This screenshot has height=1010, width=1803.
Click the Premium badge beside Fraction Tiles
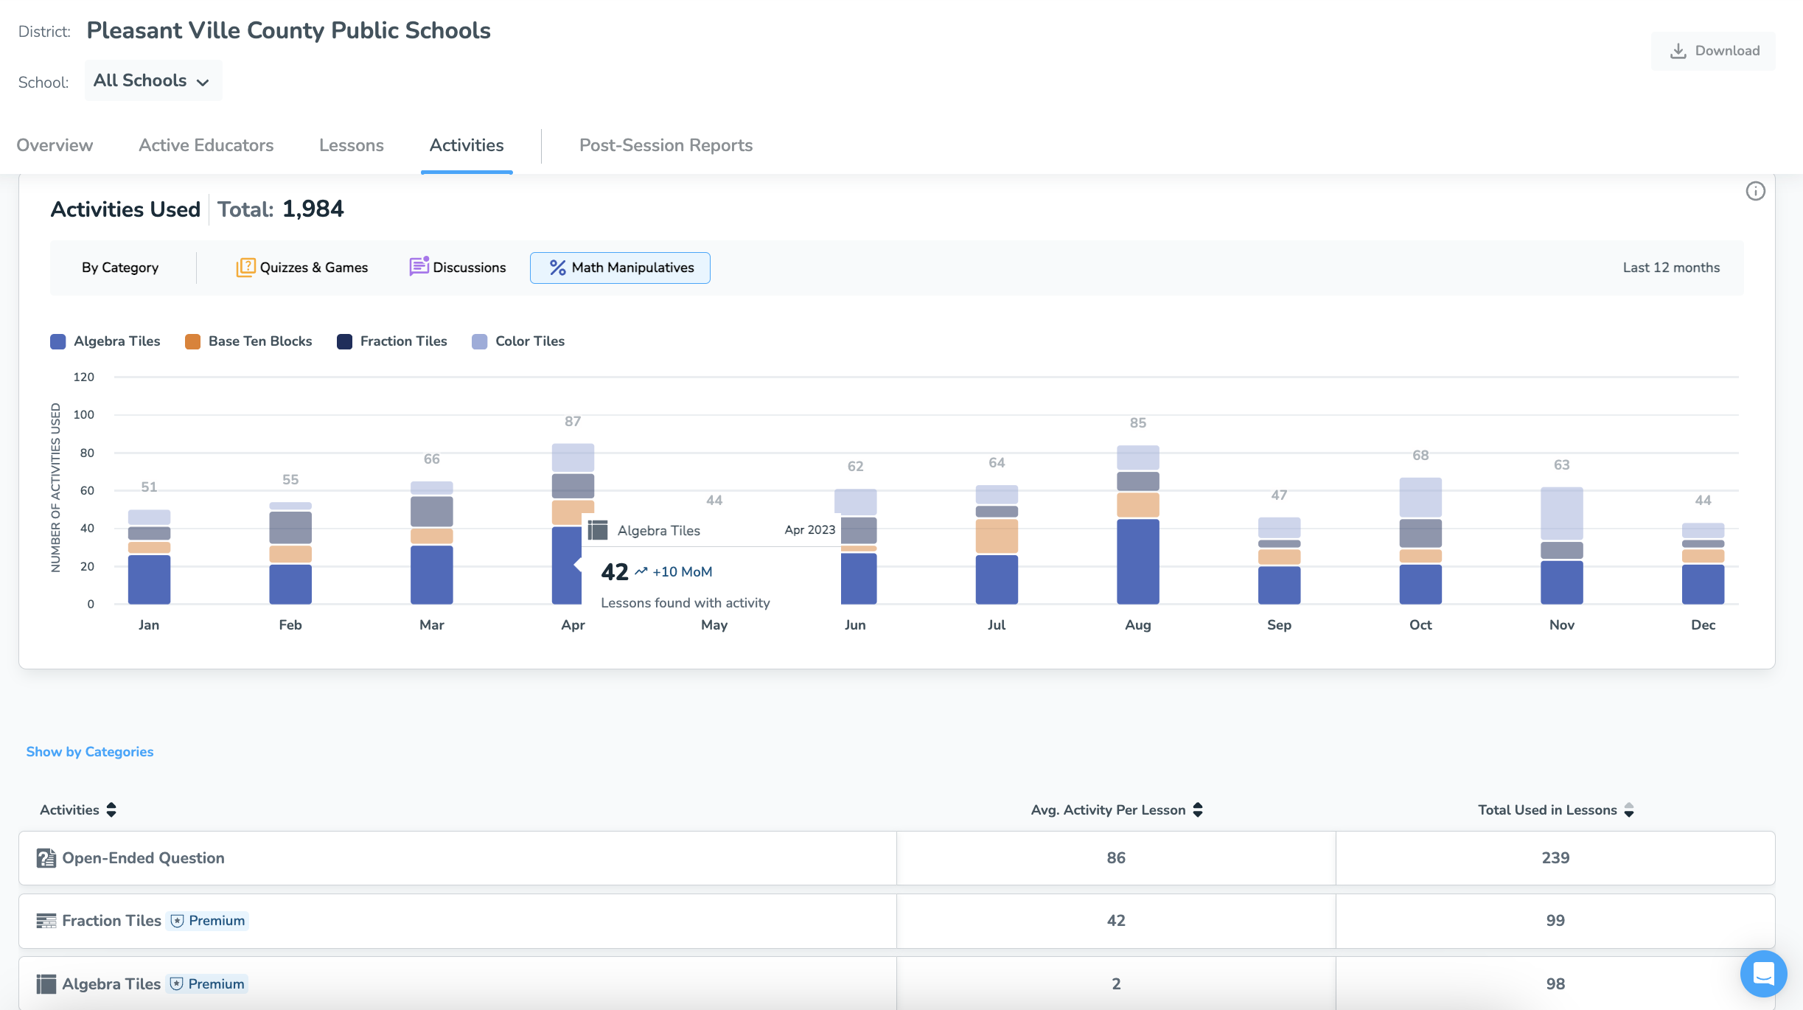[209, 921]
